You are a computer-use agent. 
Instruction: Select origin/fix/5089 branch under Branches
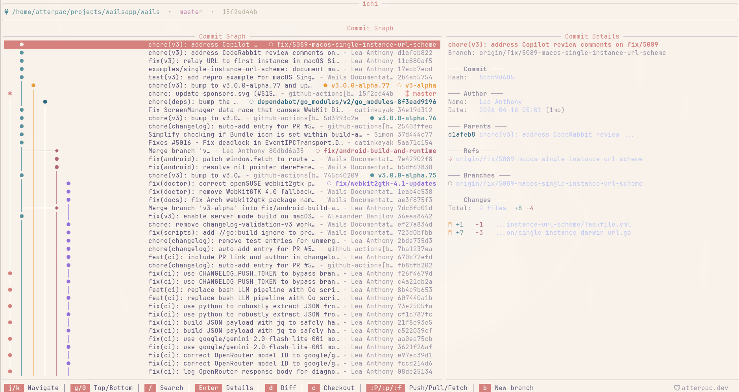coord(549,183)
